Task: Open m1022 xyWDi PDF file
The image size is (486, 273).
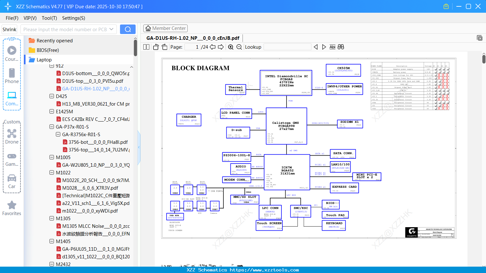Action: [87, 211]
